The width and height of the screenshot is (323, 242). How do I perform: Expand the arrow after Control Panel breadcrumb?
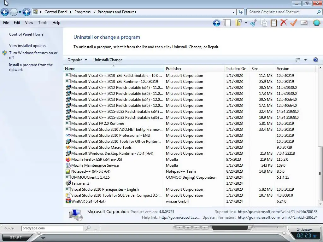point(71,12)
